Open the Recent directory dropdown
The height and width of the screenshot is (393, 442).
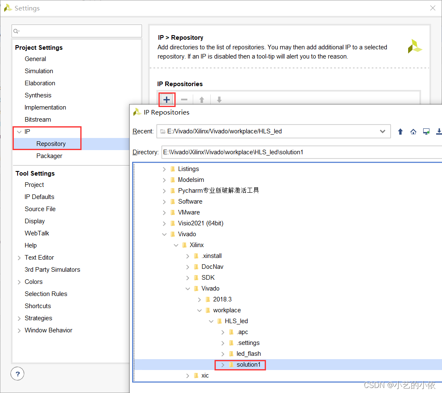[383, 131]
